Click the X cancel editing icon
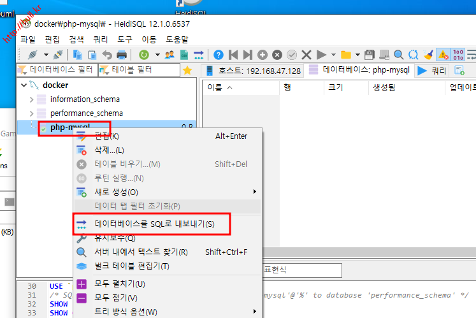 (307, 55)
